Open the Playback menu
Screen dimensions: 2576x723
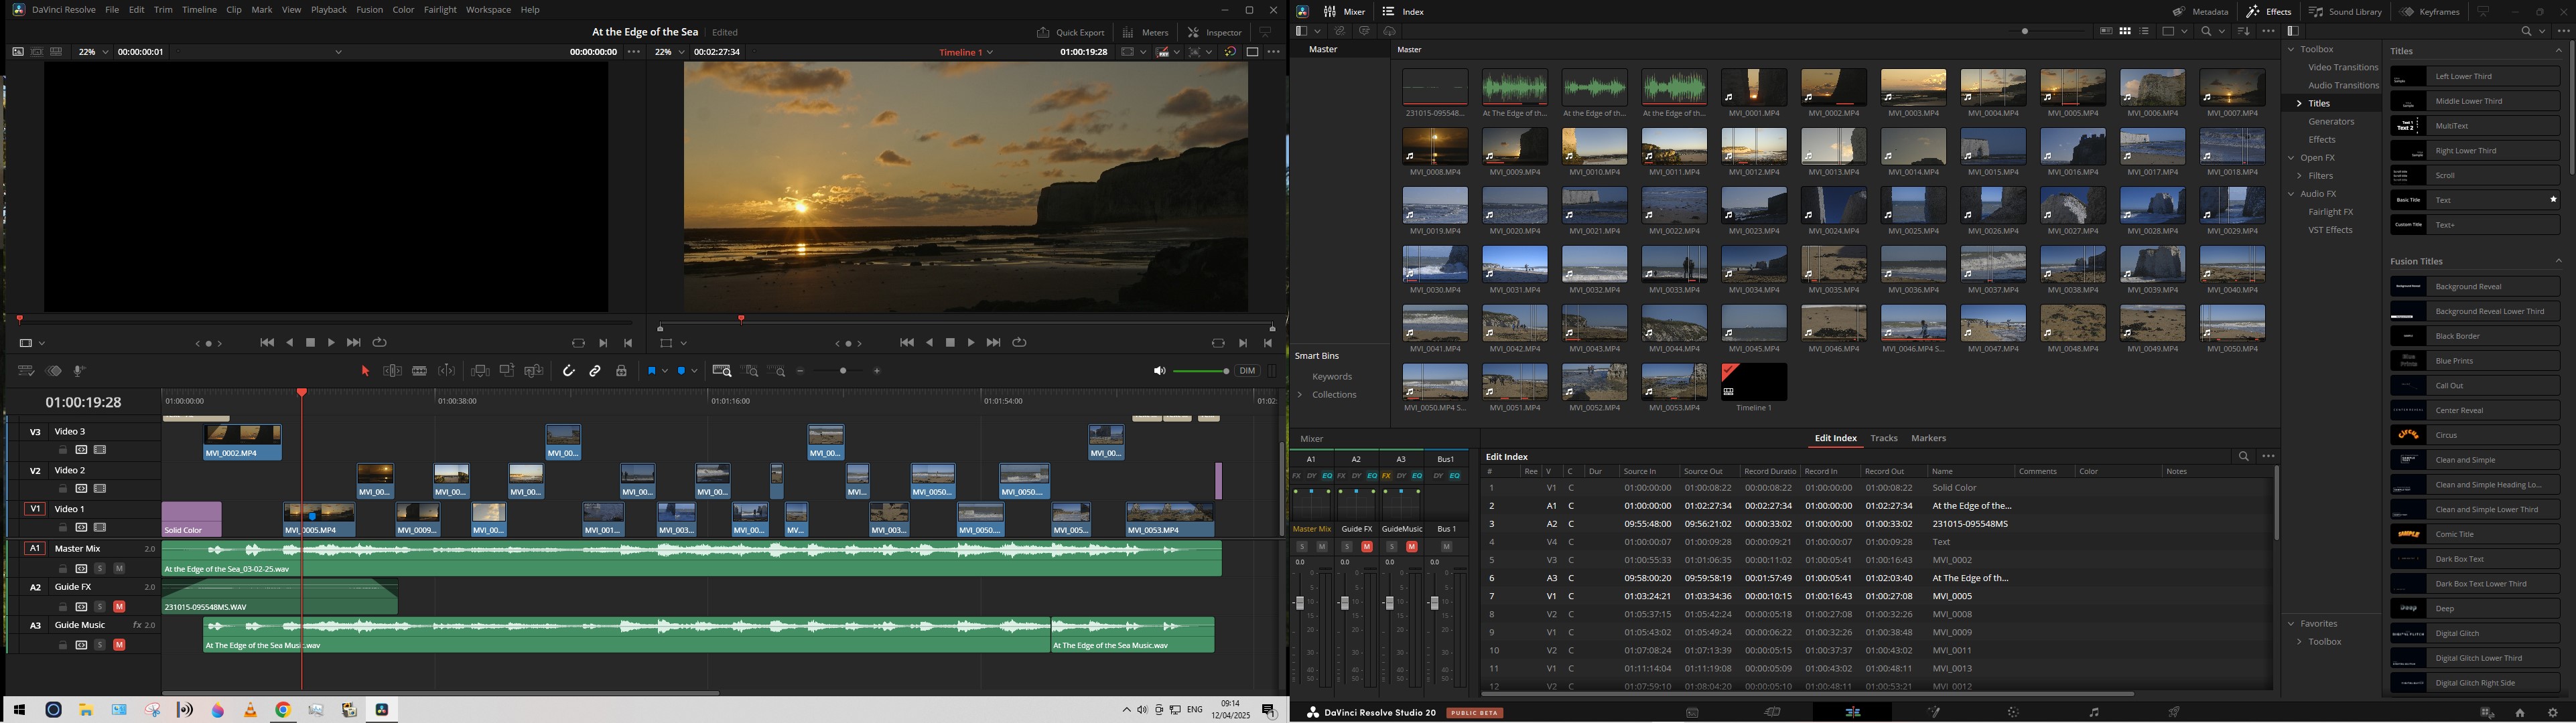pos(328,10)
